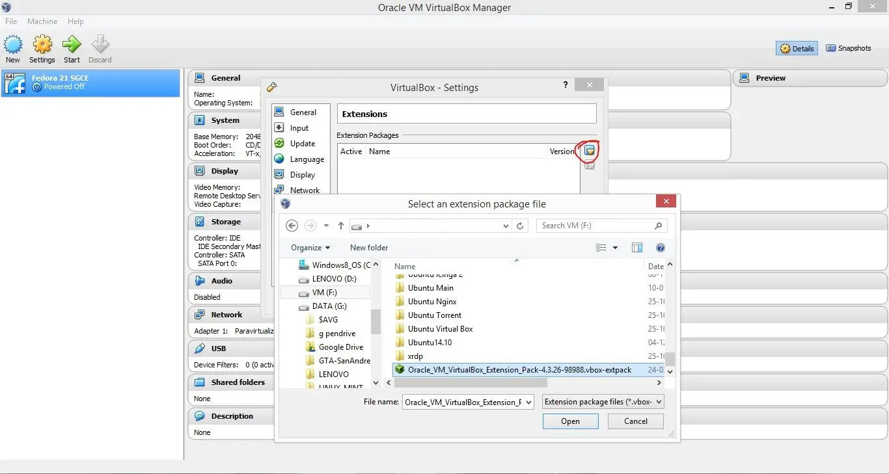Click the Shared folders section icon
This screenshot has width=889, height=474.
200,382
